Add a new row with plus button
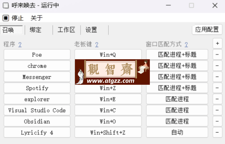The width and height of the screenshot is (225, 144). (218, 43)
